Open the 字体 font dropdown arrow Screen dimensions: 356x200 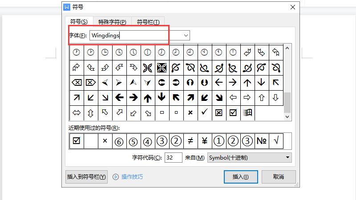[186, 36]
